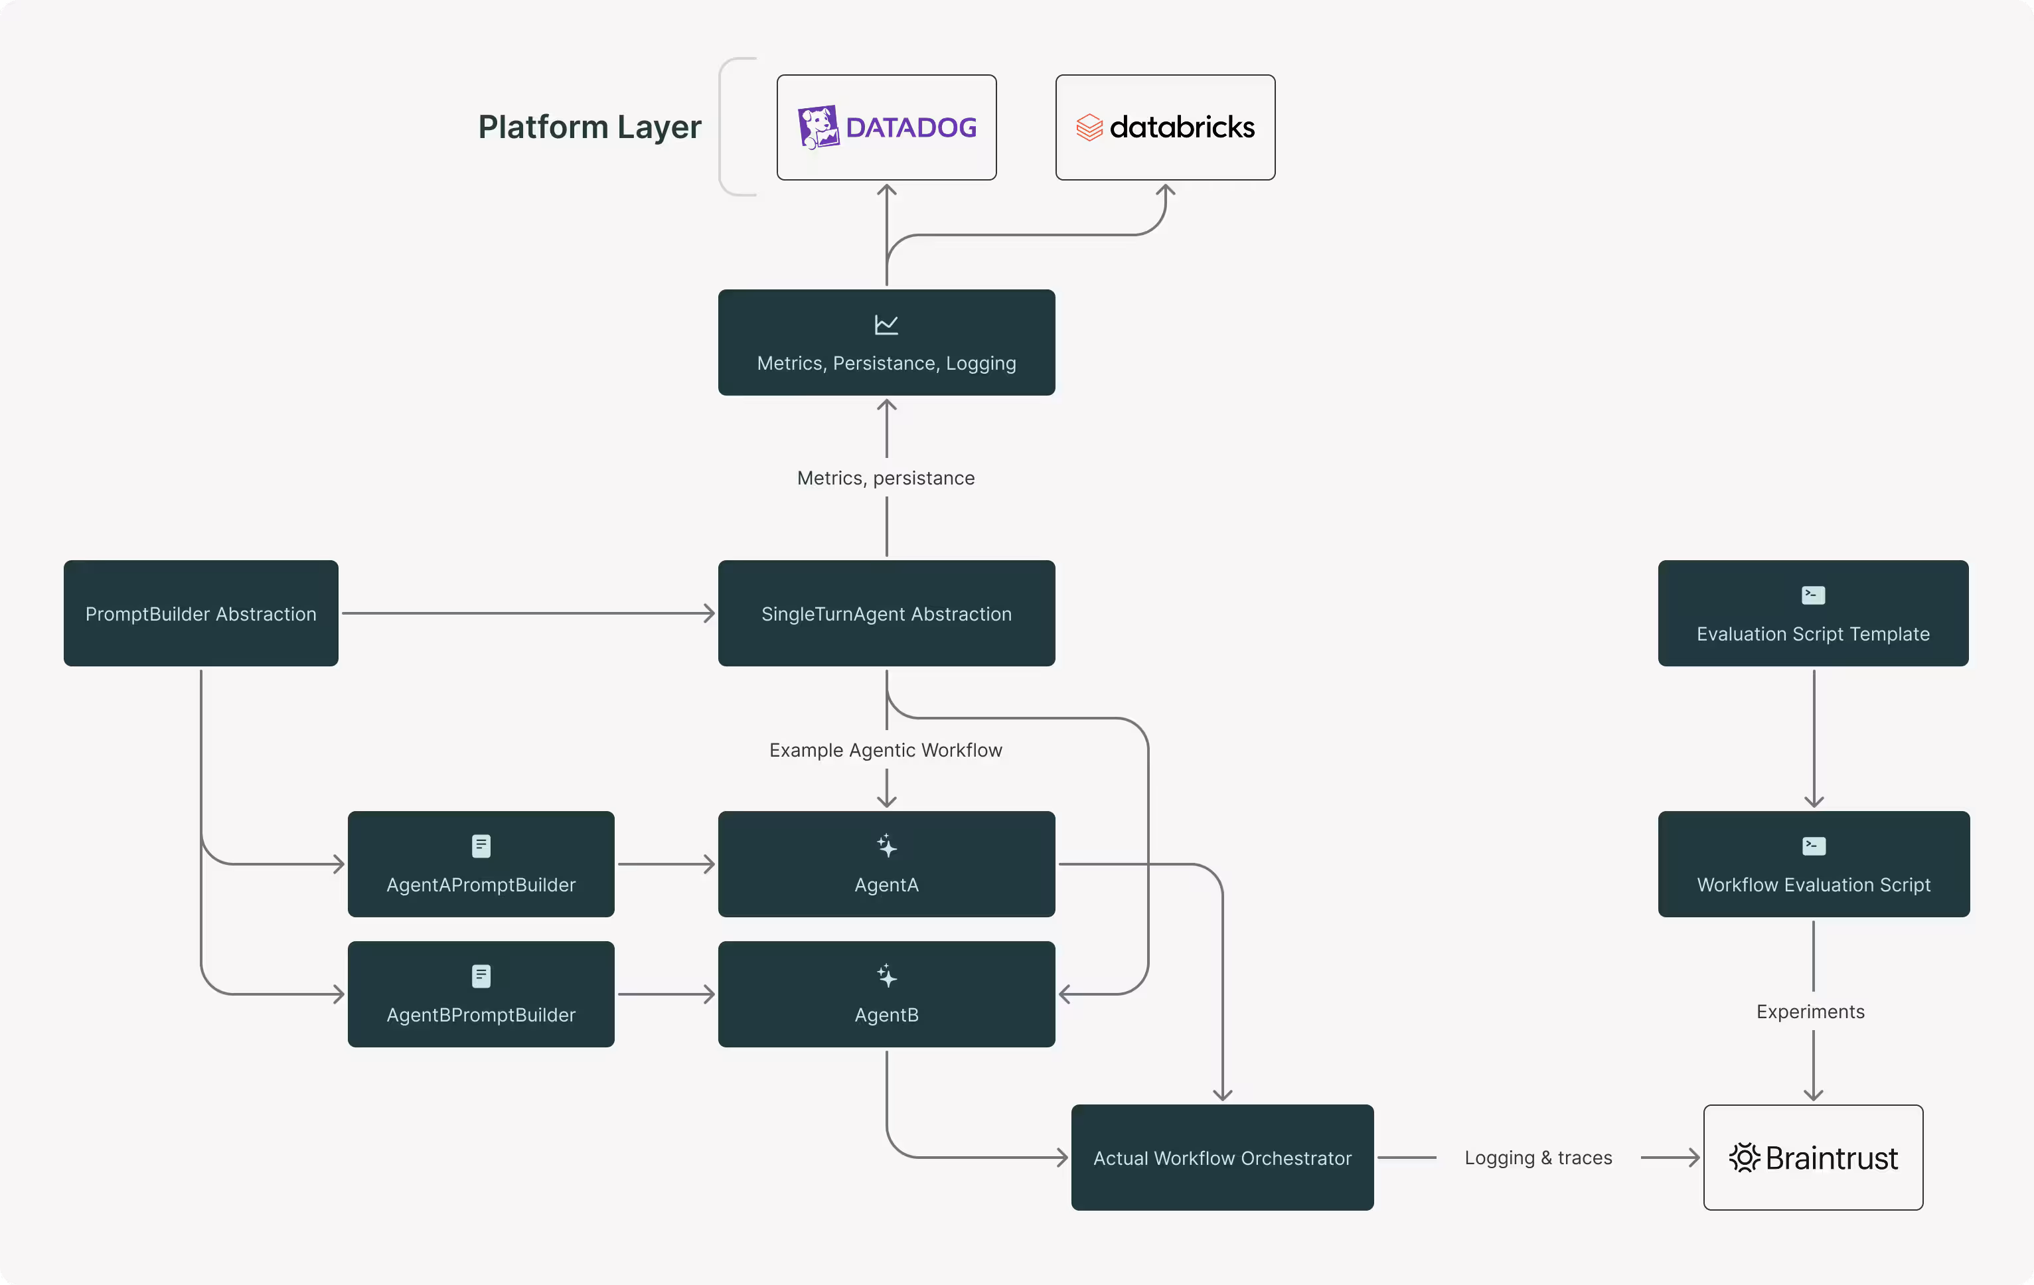Select the PromptBuilder Abstraction node

[x=200, y=613]
